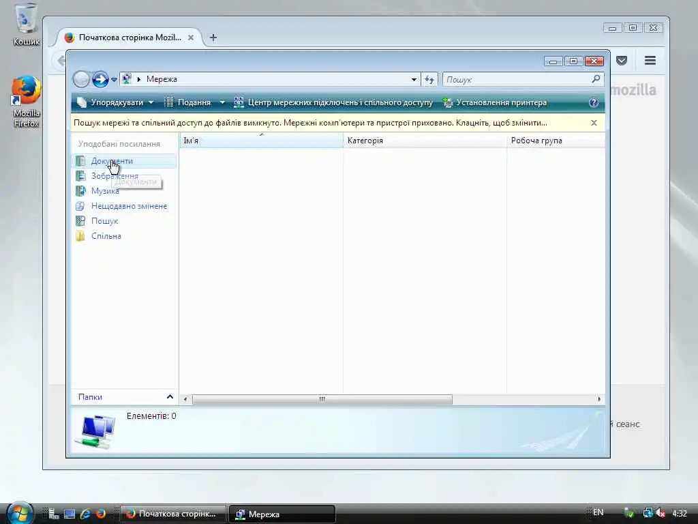This screenshot has width=698, height=524.
Task: Open Explorer help question mark
Action: (594, 102)
